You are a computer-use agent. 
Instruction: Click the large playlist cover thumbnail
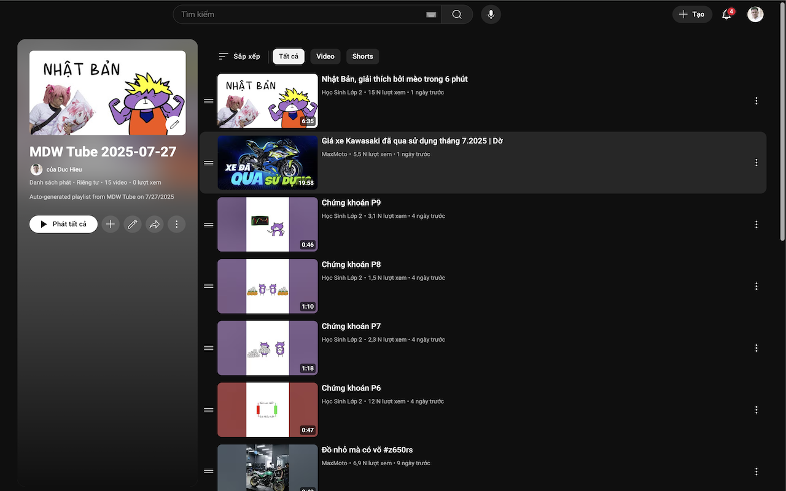107,93
